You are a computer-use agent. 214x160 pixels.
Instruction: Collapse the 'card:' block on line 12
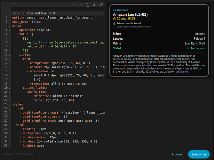pyautogui.click(x=9, y=59)
